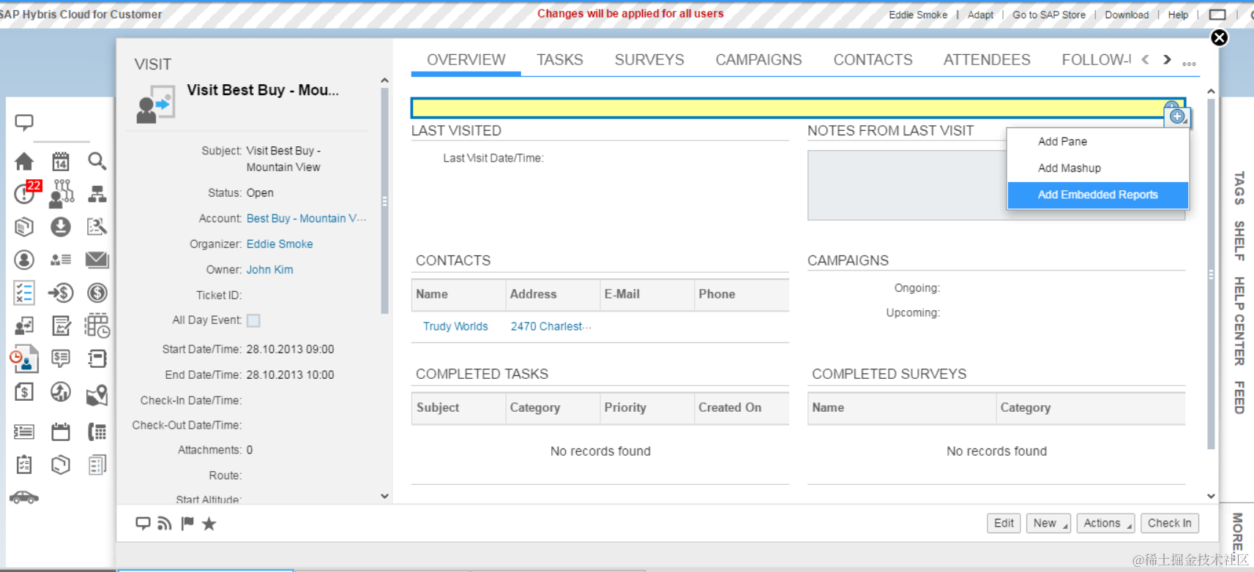Click the previous tabs chevron arrow
The image size is (1254, 572).
tap(1145, 60)
